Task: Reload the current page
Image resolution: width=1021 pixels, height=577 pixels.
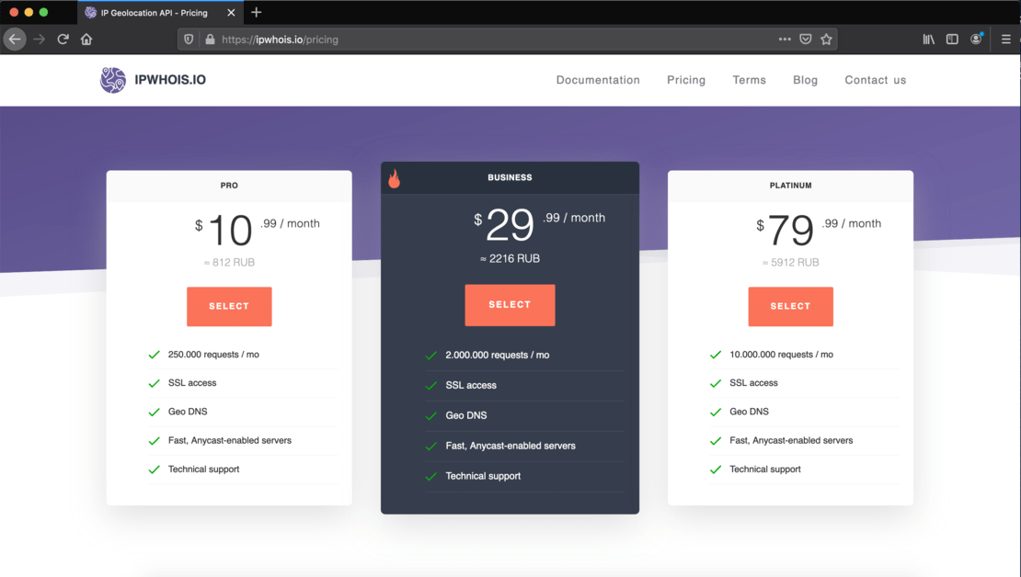Action: [x=63, y=39]
